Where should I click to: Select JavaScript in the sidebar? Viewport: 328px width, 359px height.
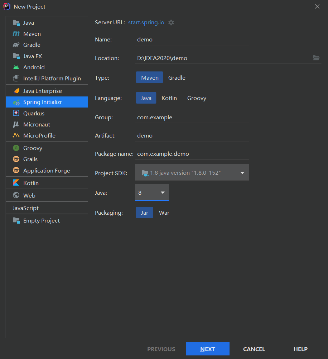coord(47,208)
